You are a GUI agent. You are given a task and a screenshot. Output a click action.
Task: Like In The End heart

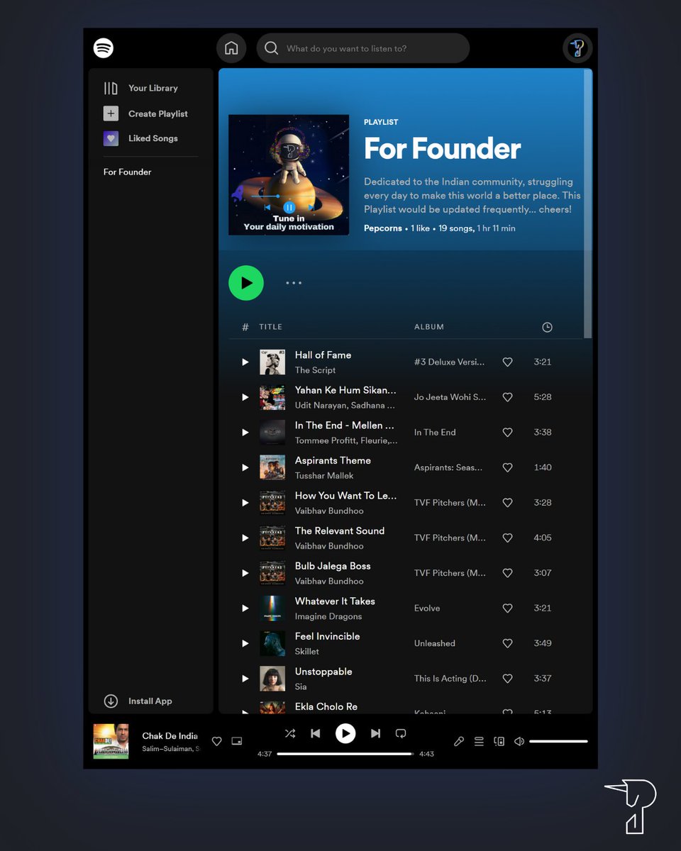507,432
